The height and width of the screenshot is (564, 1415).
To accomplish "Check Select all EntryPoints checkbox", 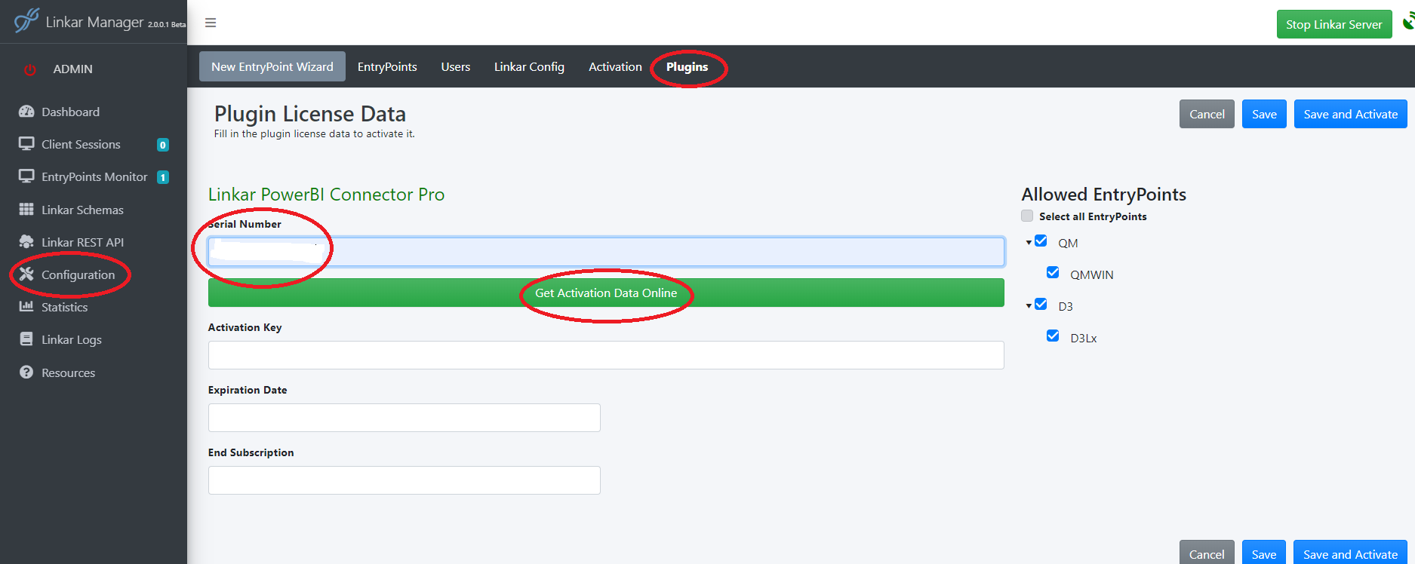I will tap(1027, 216).
